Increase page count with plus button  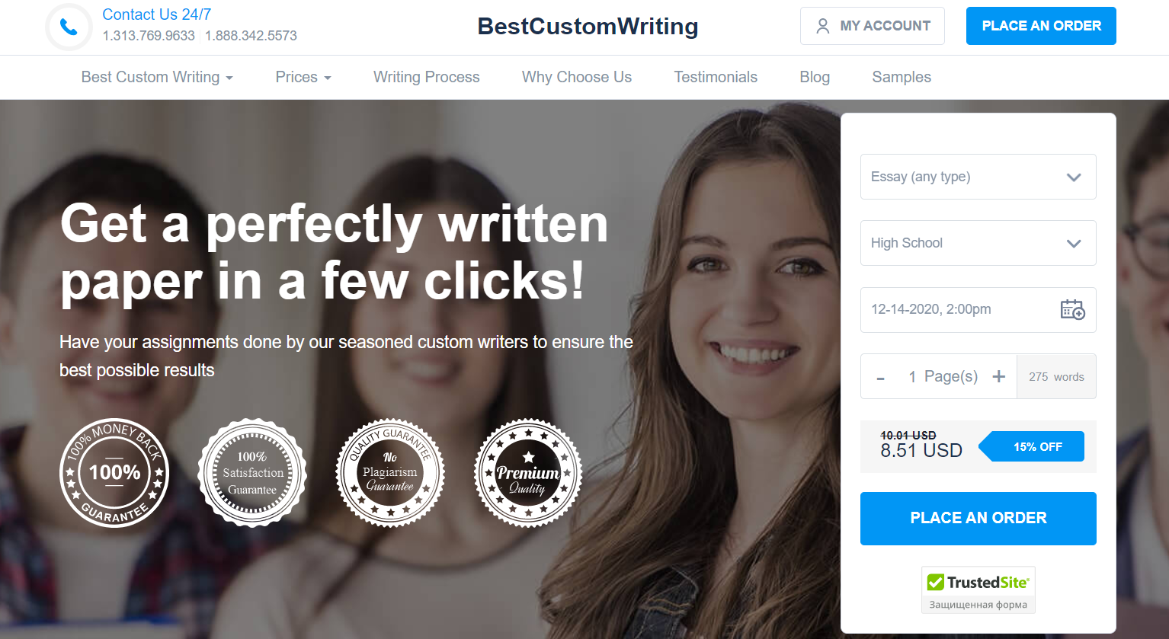click(x=999, y=376)
